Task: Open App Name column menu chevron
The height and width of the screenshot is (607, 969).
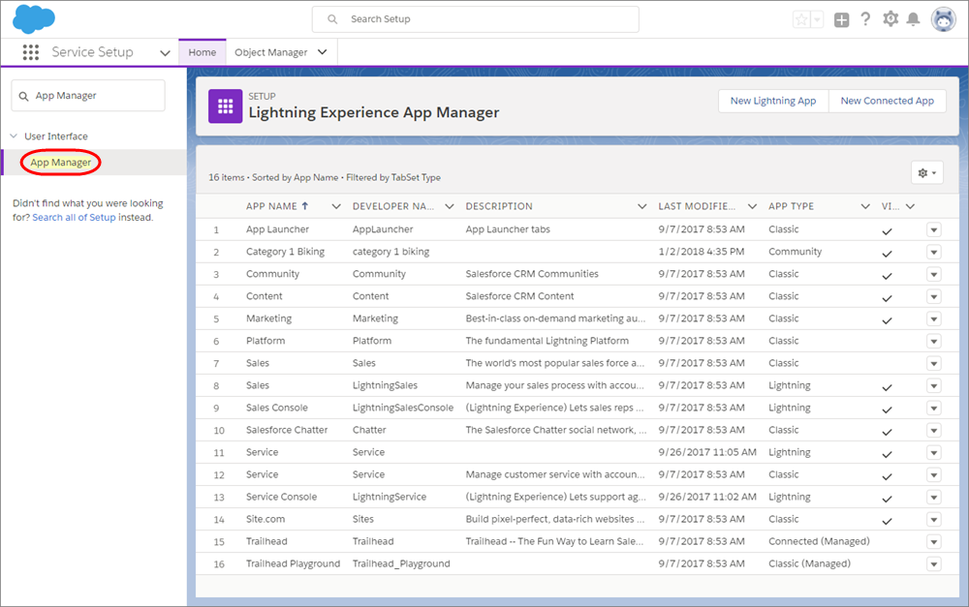Action: (336, 206)
